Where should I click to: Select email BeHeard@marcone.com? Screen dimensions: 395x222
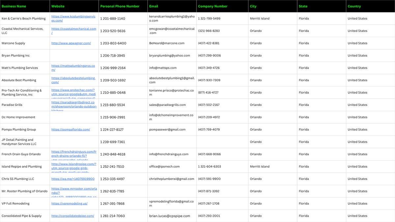click(167, 43)
